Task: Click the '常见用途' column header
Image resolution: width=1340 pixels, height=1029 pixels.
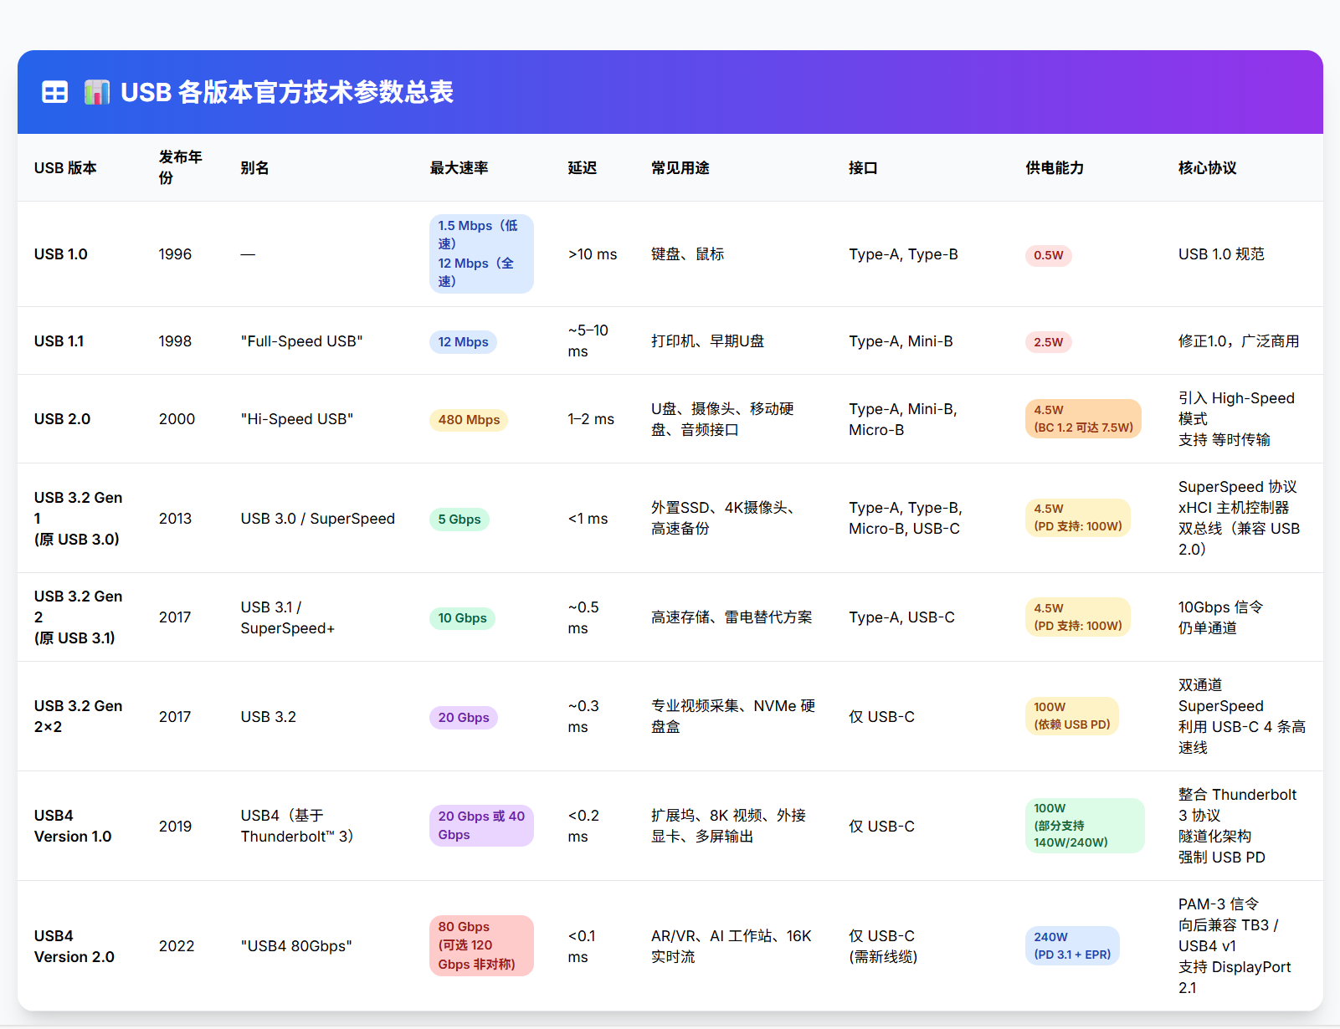Action: click(680, 168)
